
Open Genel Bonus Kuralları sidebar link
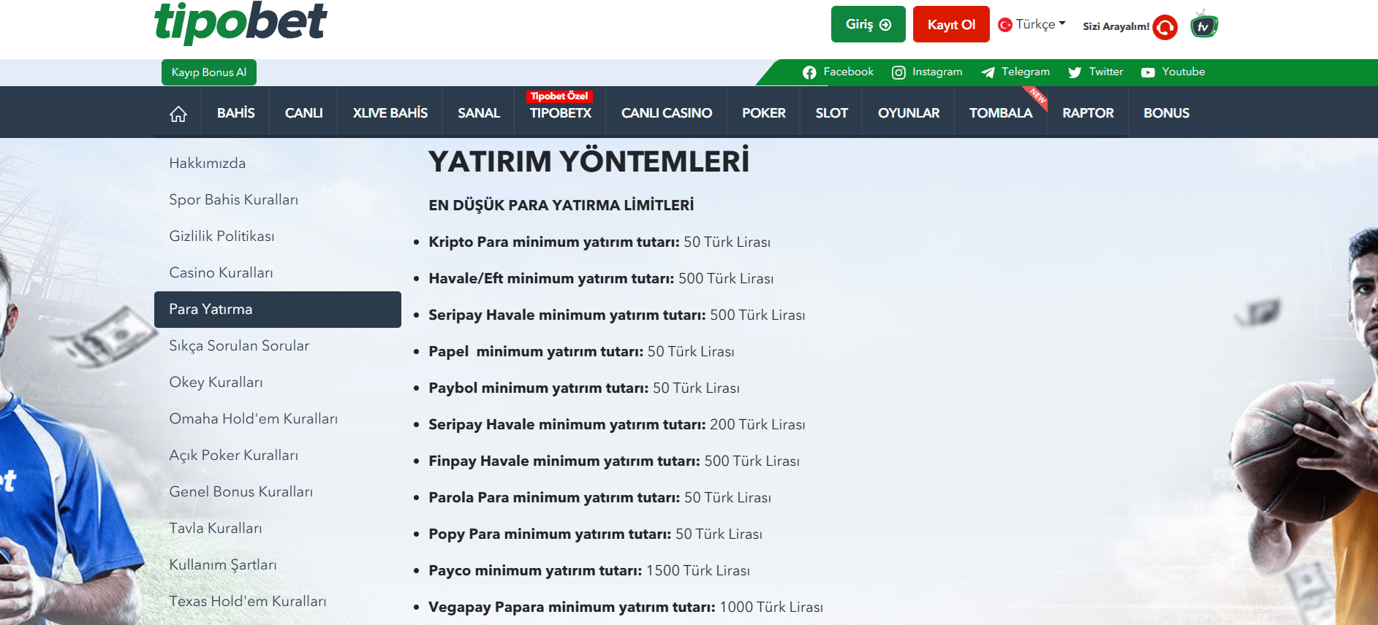241,492
